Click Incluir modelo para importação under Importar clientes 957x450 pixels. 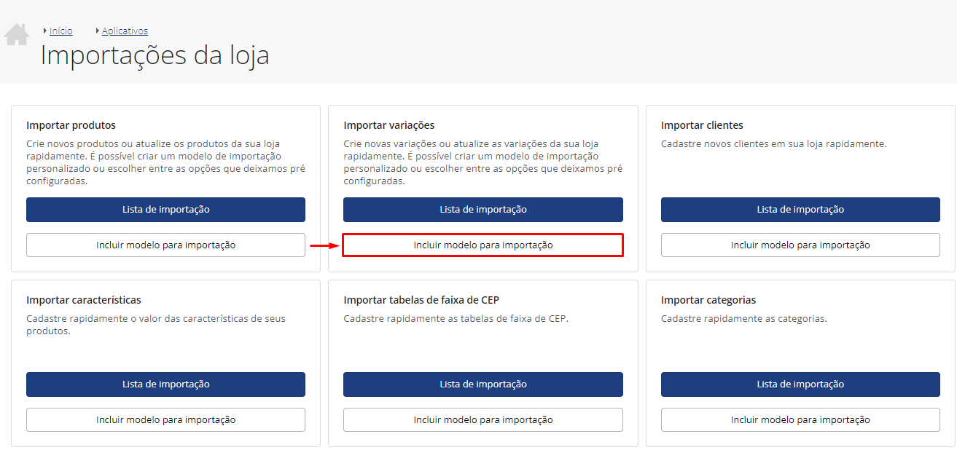pos(800,245)
